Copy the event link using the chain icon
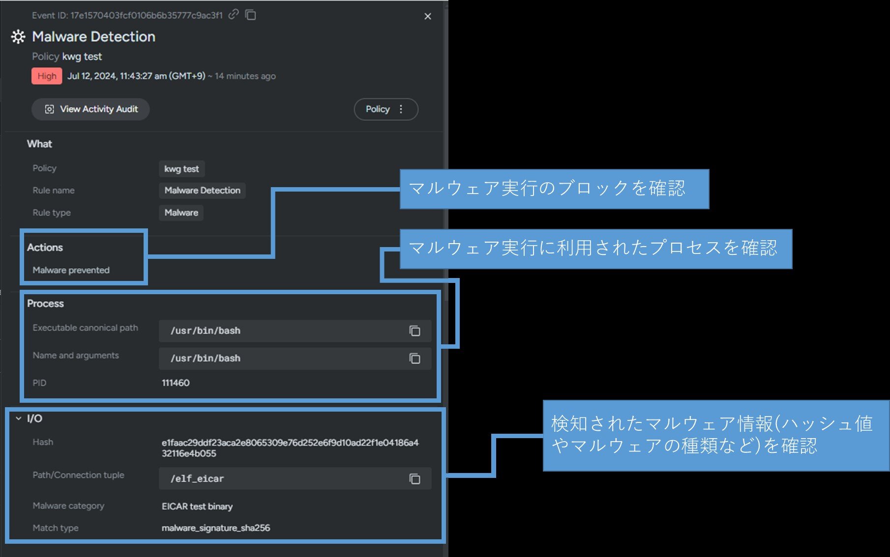This screenshot has height=557, width=890. [234, 14]
